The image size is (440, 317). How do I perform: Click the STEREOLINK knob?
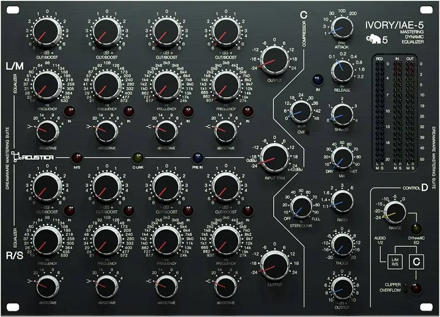[301, 207]
